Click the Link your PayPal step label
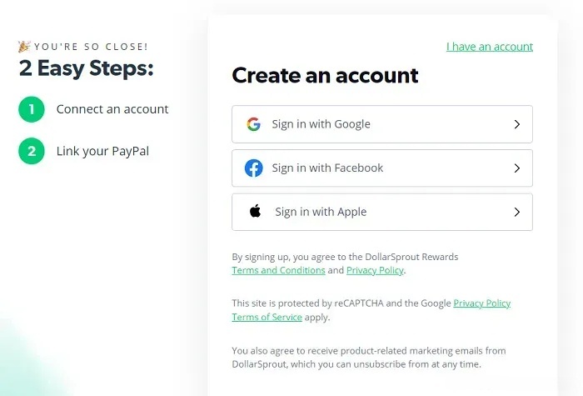Viewport: 583px width, 396px height. tap(102, 151)
